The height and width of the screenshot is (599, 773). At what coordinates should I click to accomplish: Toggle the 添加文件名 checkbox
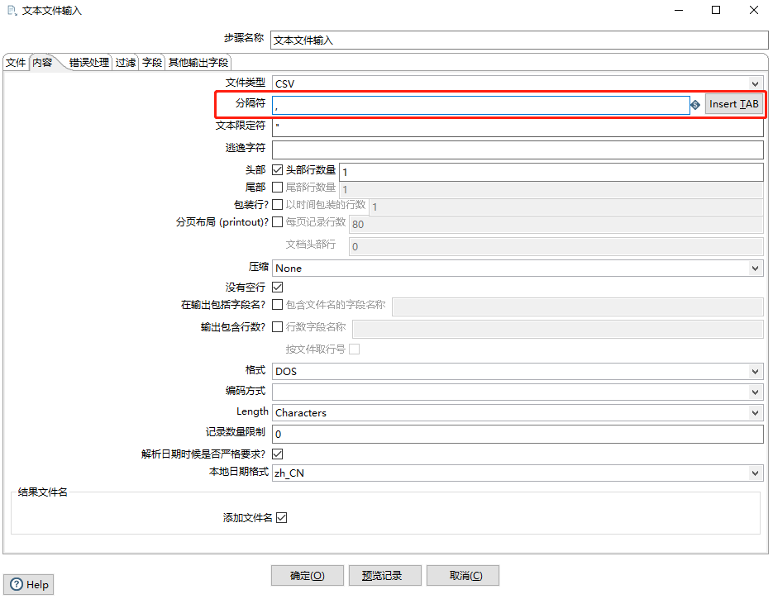click(x=281, y=518)
